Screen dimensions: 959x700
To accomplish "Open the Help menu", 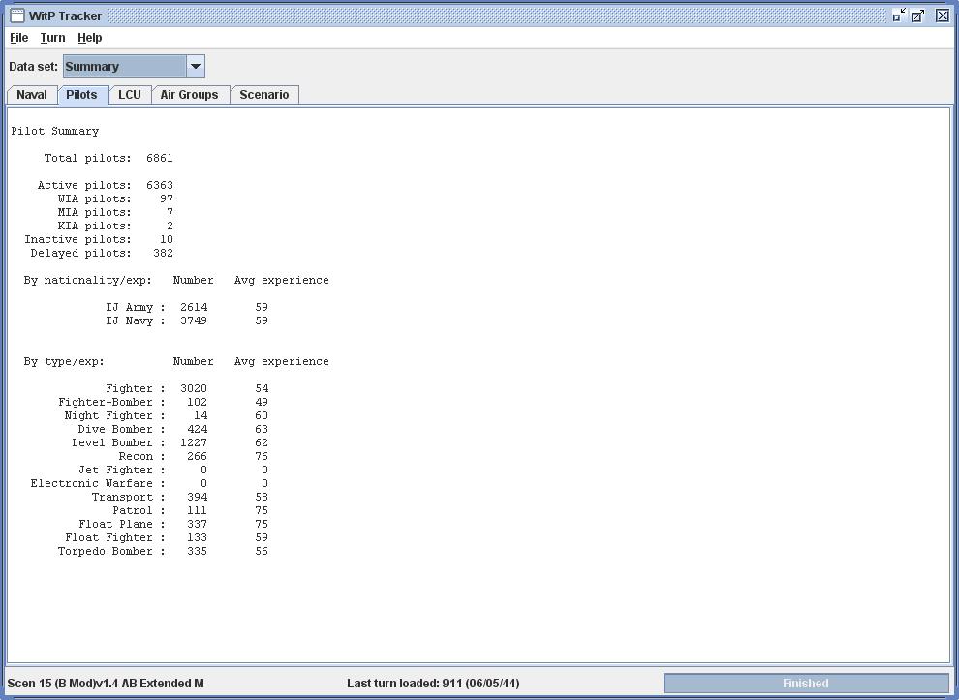I will (90, 38).
